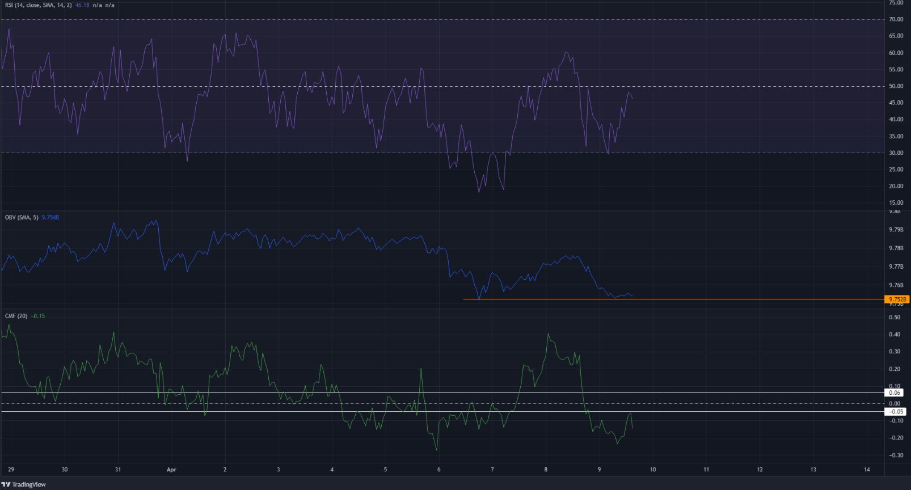Select the white -0.05 level label
The height and width of the screenshot is (490, 911).
coord(895,412)
